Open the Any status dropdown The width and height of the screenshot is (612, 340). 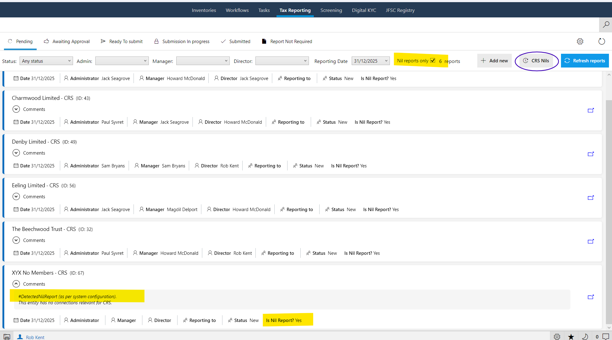pos(46,60)
